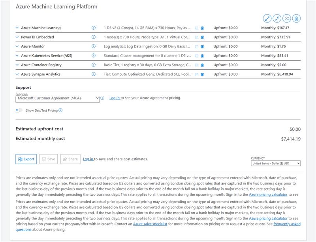Image resolution: width=316 pixels, height=242 pixels.
Task: Click the collapse all services icon
Action: coord(277,19)
